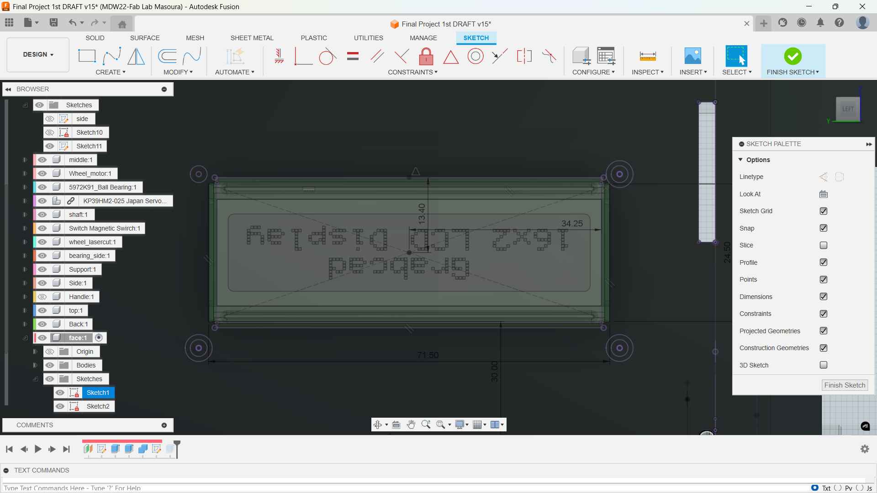The image size is (877, 493).
Task: Enable the 3D Sketch checkbox
Action: click(x=824, y=365)
